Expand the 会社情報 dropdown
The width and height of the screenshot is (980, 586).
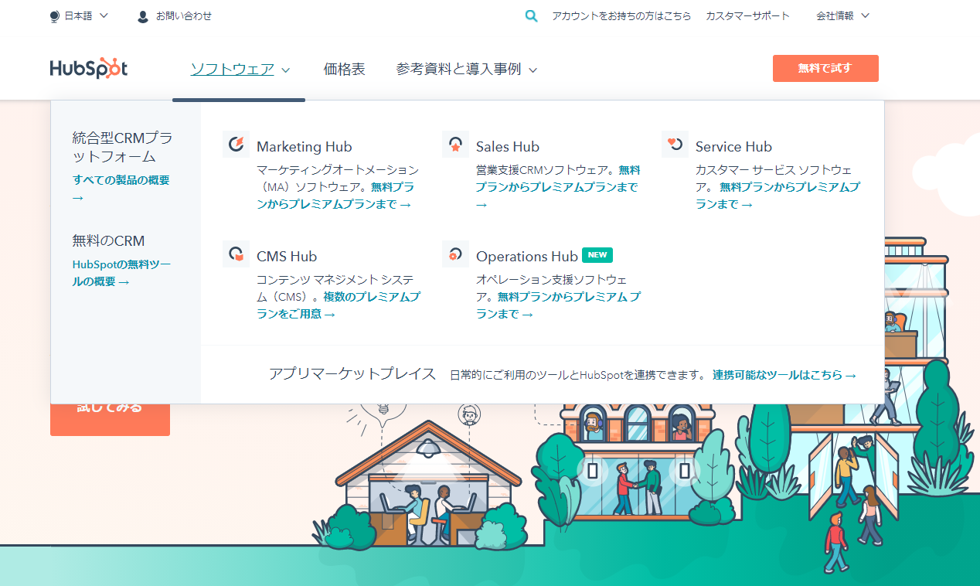point(842,15)
